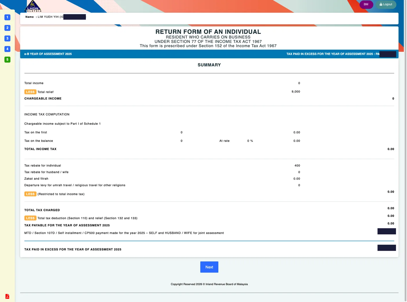
Task: Click the Copyright Reserved 2026 footer text
Action: 209,284
